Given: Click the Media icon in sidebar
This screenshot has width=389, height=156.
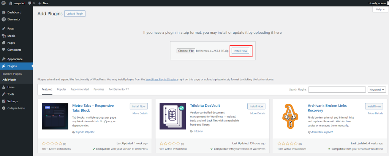Looking at the screenshot, I should pos(4,36).
